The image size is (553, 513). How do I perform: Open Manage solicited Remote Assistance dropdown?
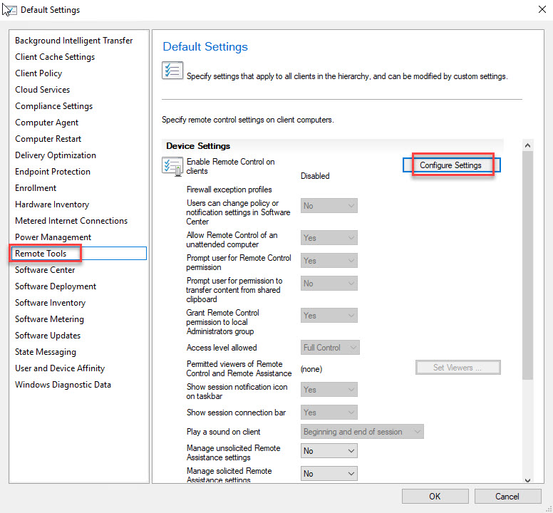[329, 473]
